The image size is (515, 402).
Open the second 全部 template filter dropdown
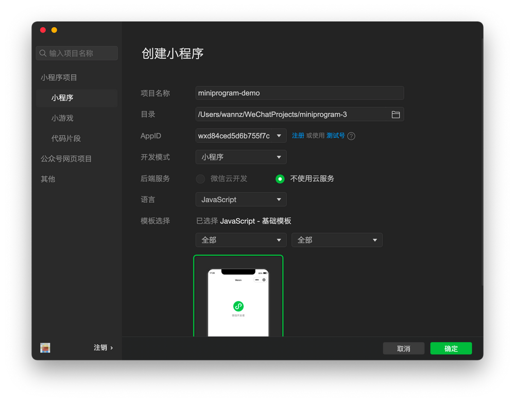coord(337,240)
